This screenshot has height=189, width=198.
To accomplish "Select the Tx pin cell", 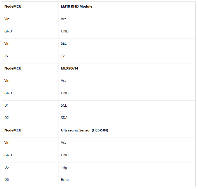I will (x=63, y=56).
